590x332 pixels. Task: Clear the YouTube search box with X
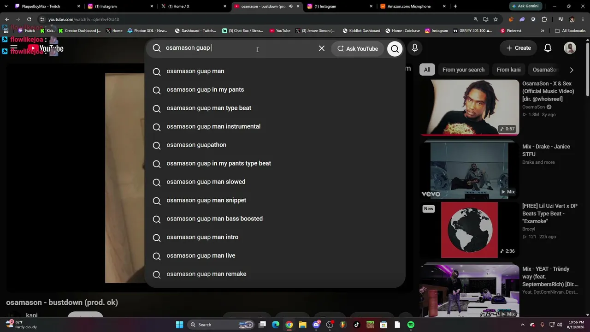322,48
